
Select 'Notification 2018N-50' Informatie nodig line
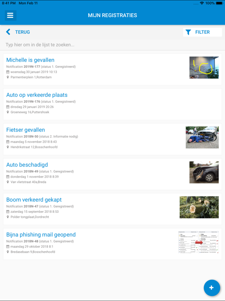(x=42, y=136)
